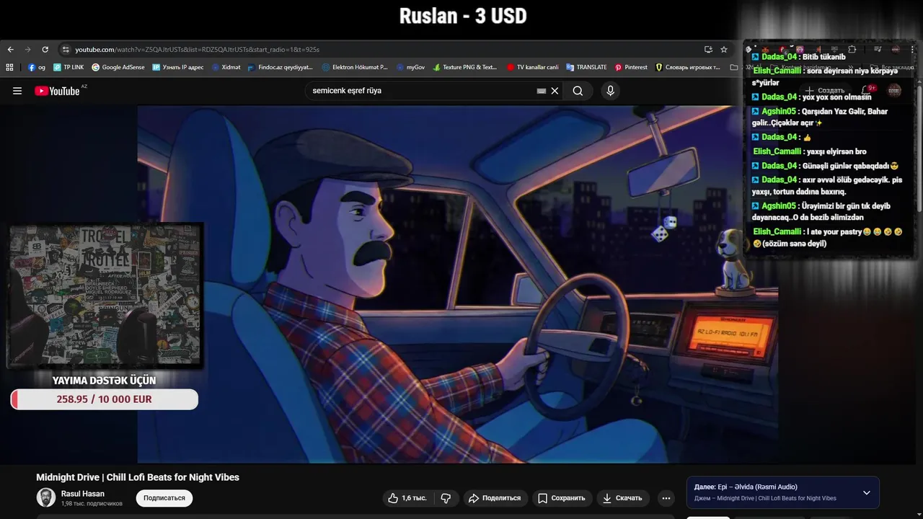This screenshot has height=519, width=923.
Task: Click the Midnight Drive video player
Action: pyautogui.click(x=457, y=285)
